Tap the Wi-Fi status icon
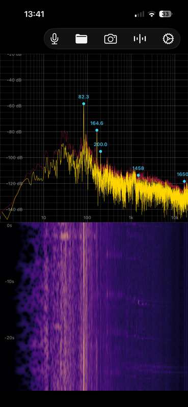188x407 pixels. point(152,14)
